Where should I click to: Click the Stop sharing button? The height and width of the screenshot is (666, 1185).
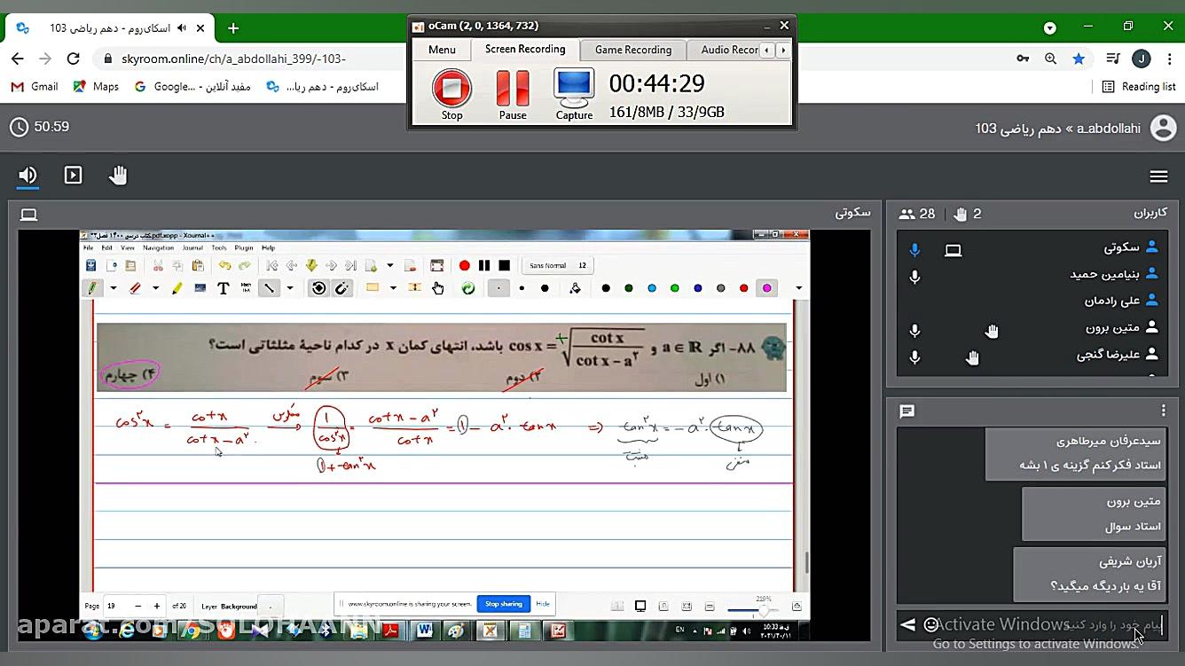(503, 603)
